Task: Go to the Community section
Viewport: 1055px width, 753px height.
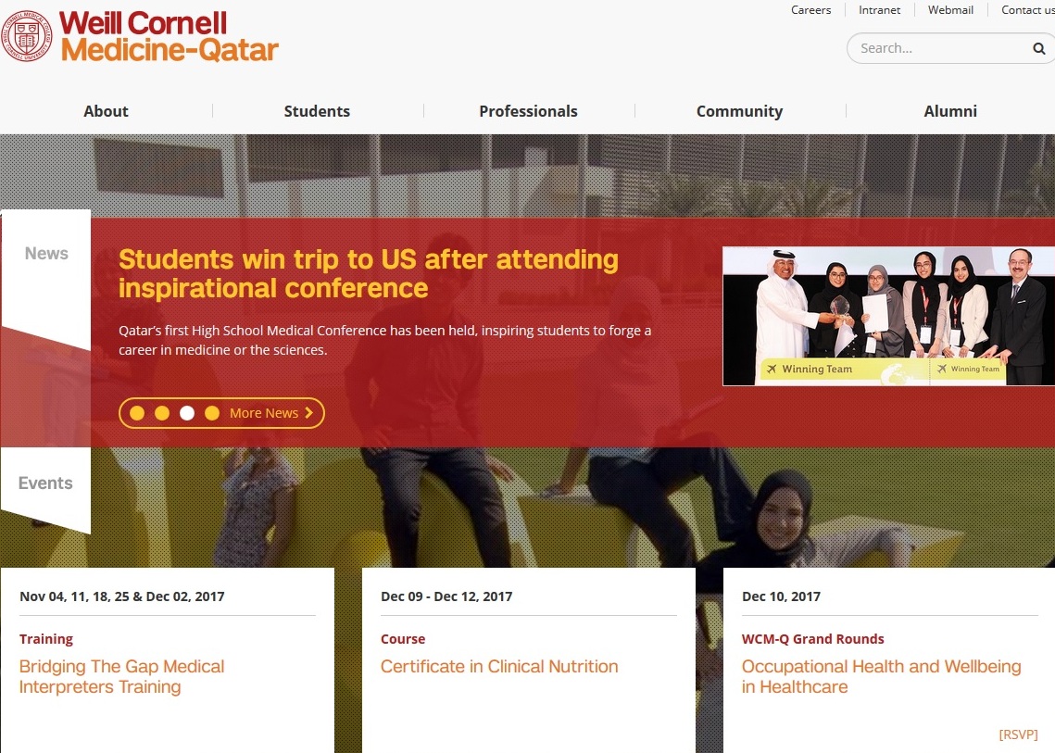Action: 739,111
